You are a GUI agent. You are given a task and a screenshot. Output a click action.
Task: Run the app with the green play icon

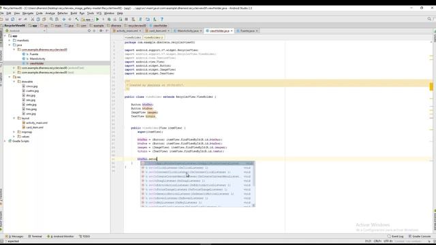click(97, 19)
